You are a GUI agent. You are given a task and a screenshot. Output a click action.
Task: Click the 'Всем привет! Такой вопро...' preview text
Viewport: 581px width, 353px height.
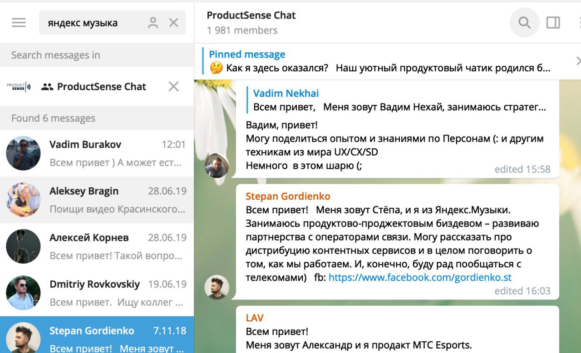[116, 256]
